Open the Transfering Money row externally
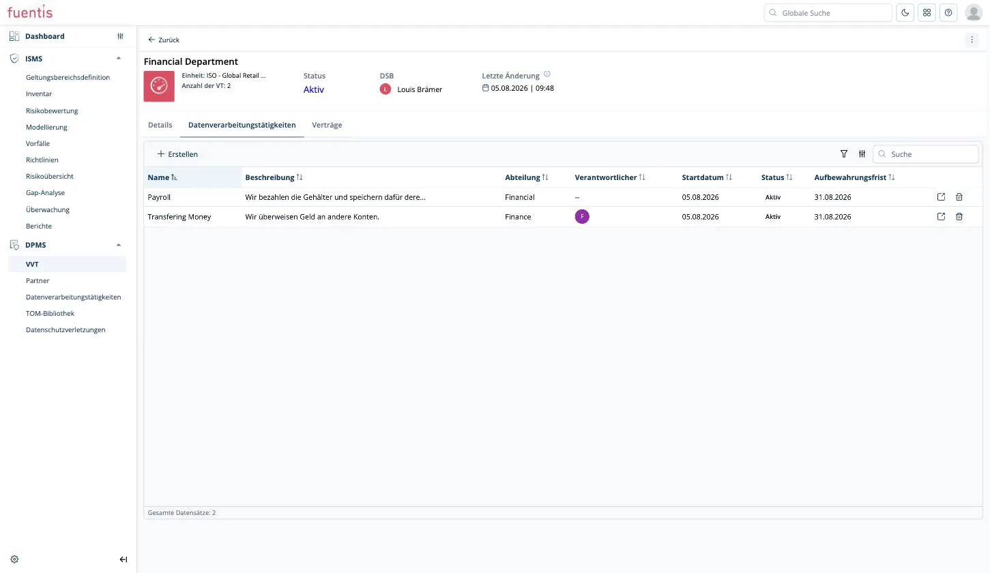The width and height of the screenshot is (990, 573). 941,217
